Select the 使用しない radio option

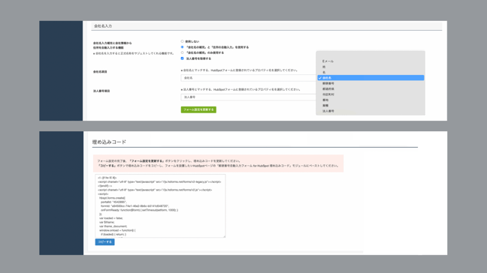183,41
